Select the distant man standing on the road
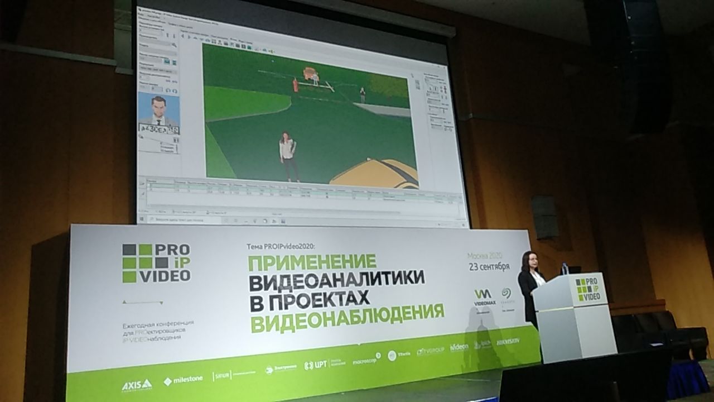The height and width of the screenshot is (402, 714). point(362,95)
